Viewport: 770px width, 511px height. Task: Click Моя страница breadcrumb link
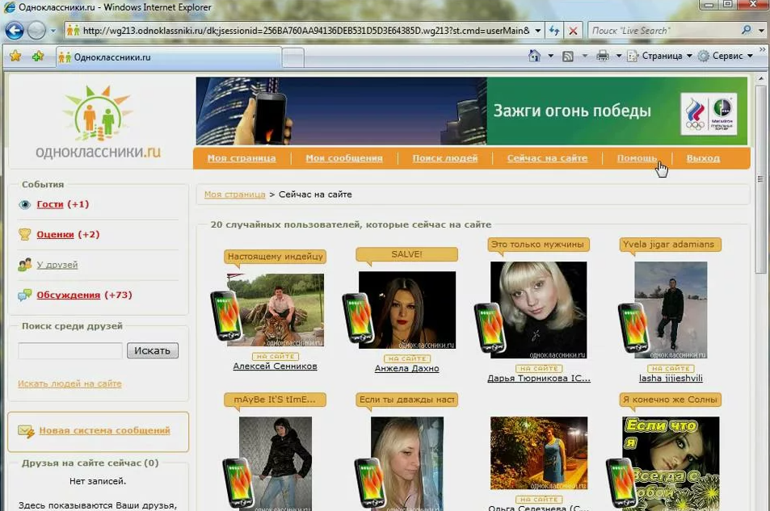[x=235, y=195]
